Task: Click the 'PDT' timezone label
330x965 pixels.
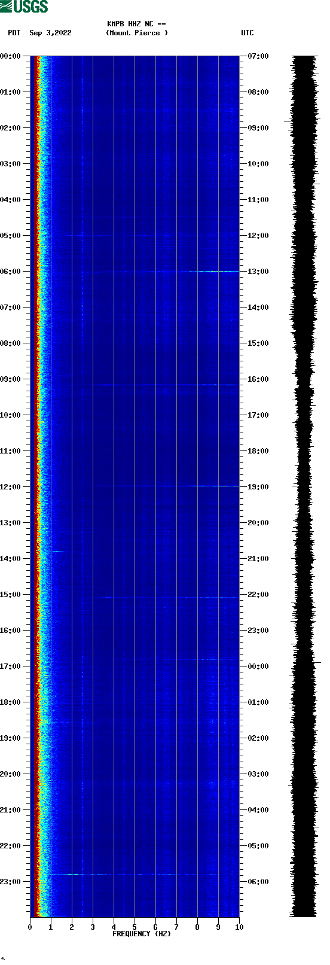Action: (x=14, y=33)
